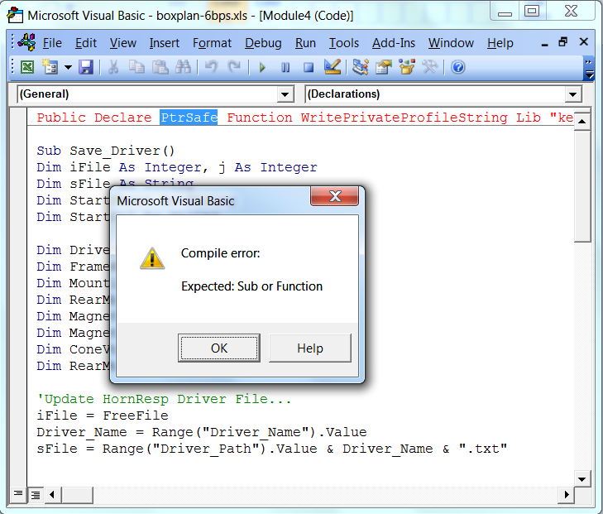Viewport: 603px width, 514px height.
Task: Open the Run menu
Action: 305,43
